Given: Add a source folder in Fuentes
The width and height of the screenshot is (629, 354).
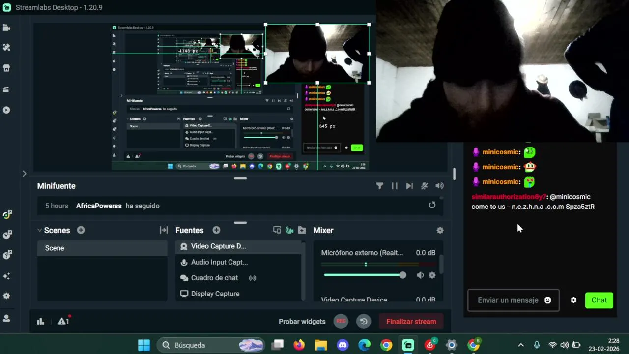Looking at the screenshot, I should 302,230.
